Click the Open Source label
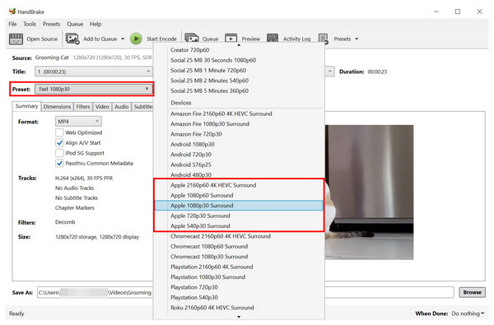 42,39
